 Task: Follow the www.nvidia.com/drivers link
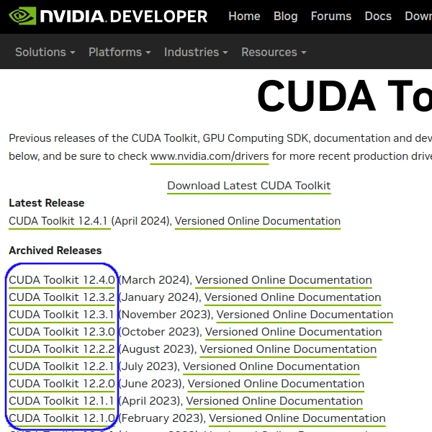[210, 156]
